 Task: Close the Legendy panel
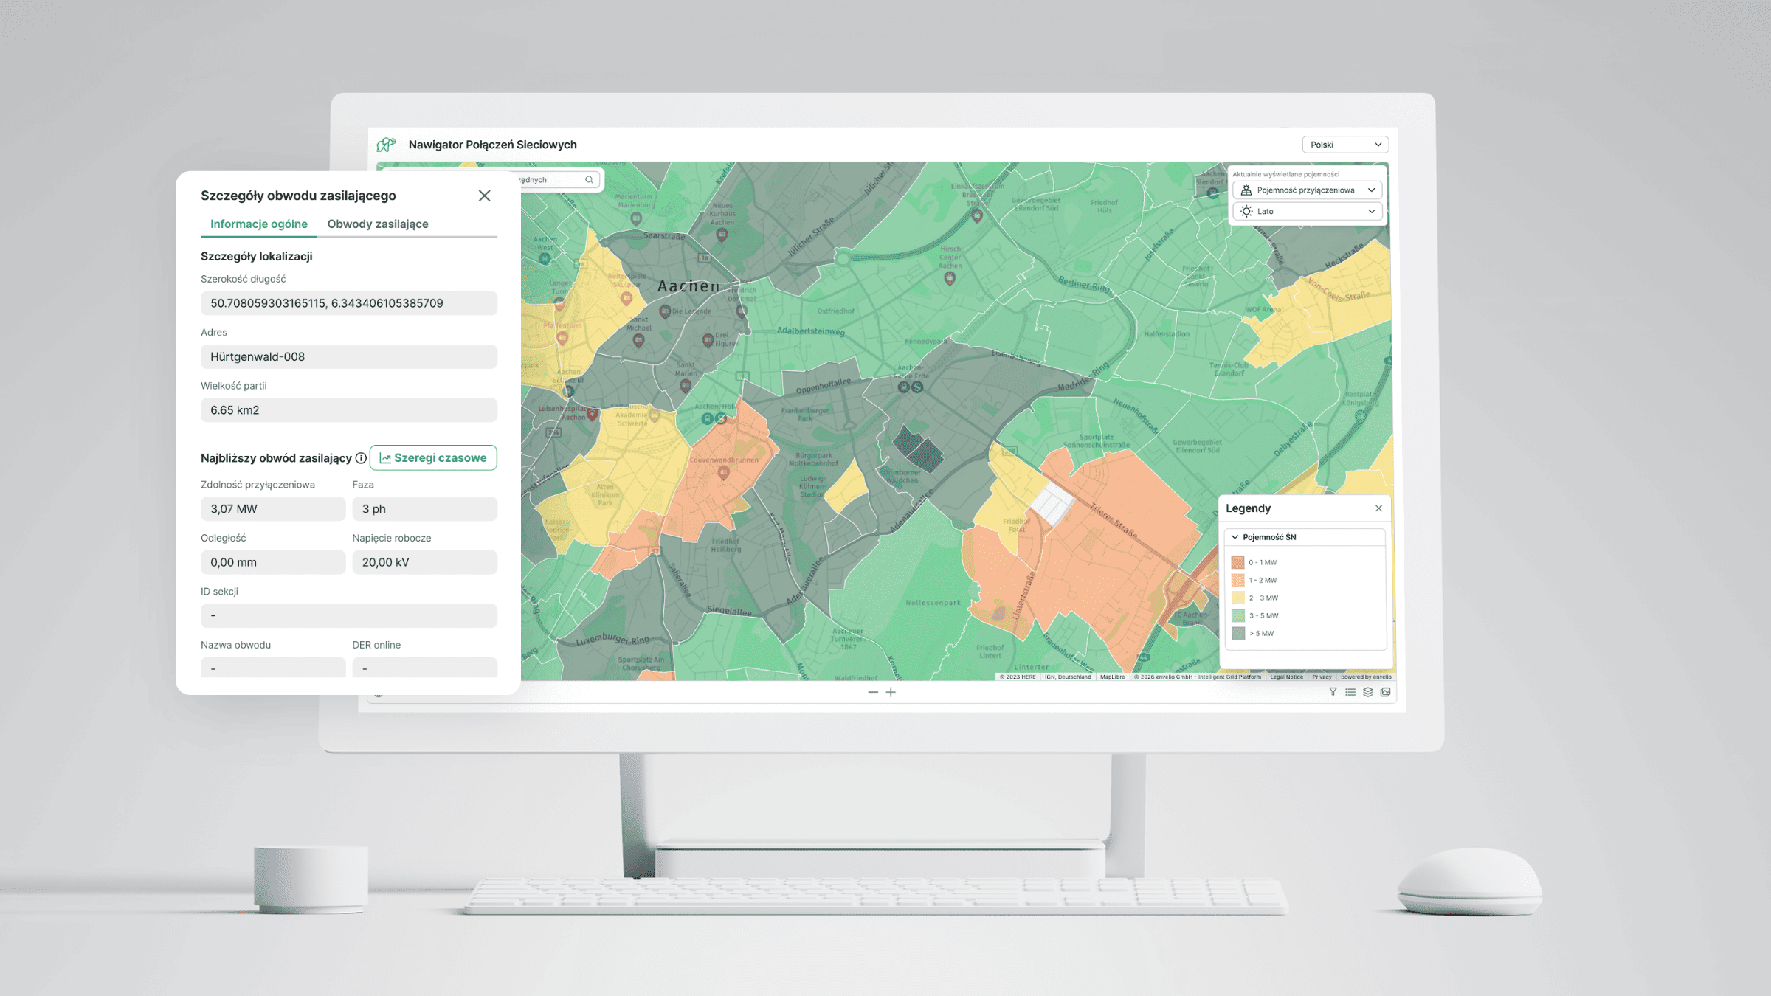click(1378, 508)
